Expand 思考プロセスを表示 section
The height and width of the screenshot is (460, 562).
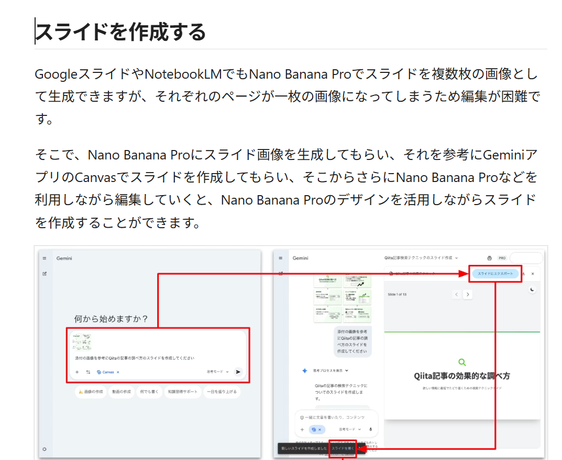pyautogui.click(x=330, y=370)
